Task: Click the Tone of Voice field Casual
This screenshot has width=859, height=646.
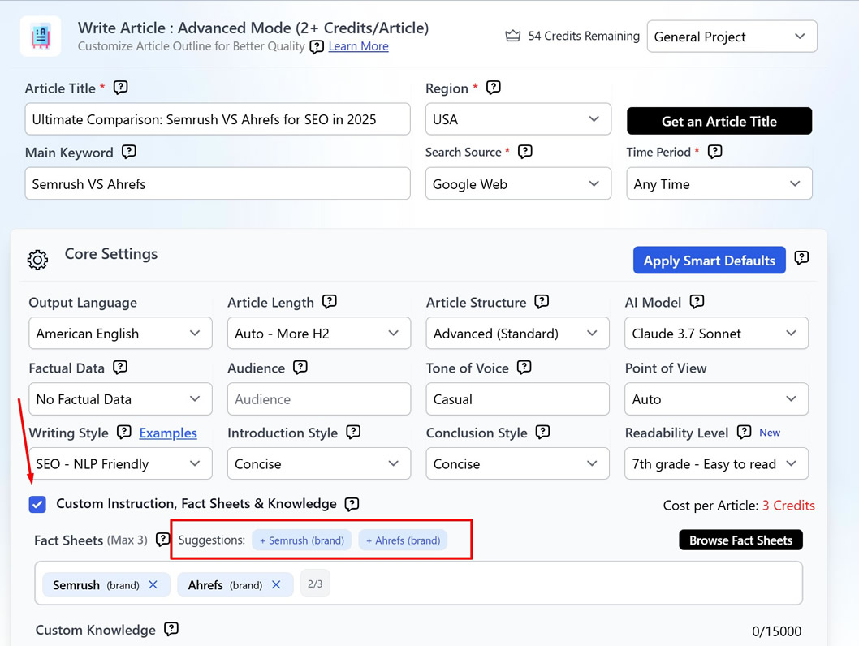Action: click(x=518, y=399)
